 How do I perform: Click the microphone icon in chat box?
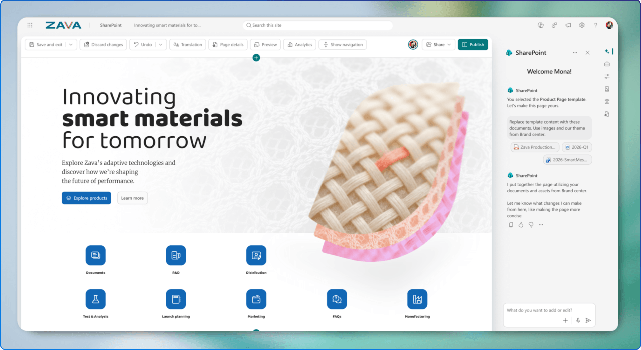tap(578, 320)
